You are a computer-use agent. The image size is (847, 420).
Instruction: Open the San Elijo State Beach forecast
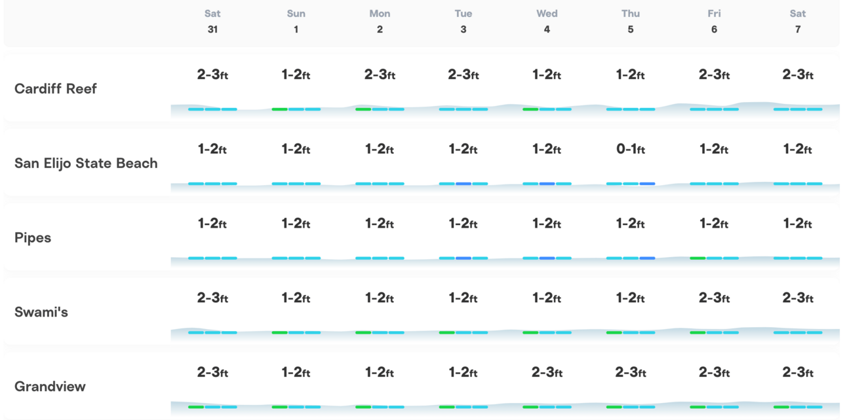click(x=86, y=163)
